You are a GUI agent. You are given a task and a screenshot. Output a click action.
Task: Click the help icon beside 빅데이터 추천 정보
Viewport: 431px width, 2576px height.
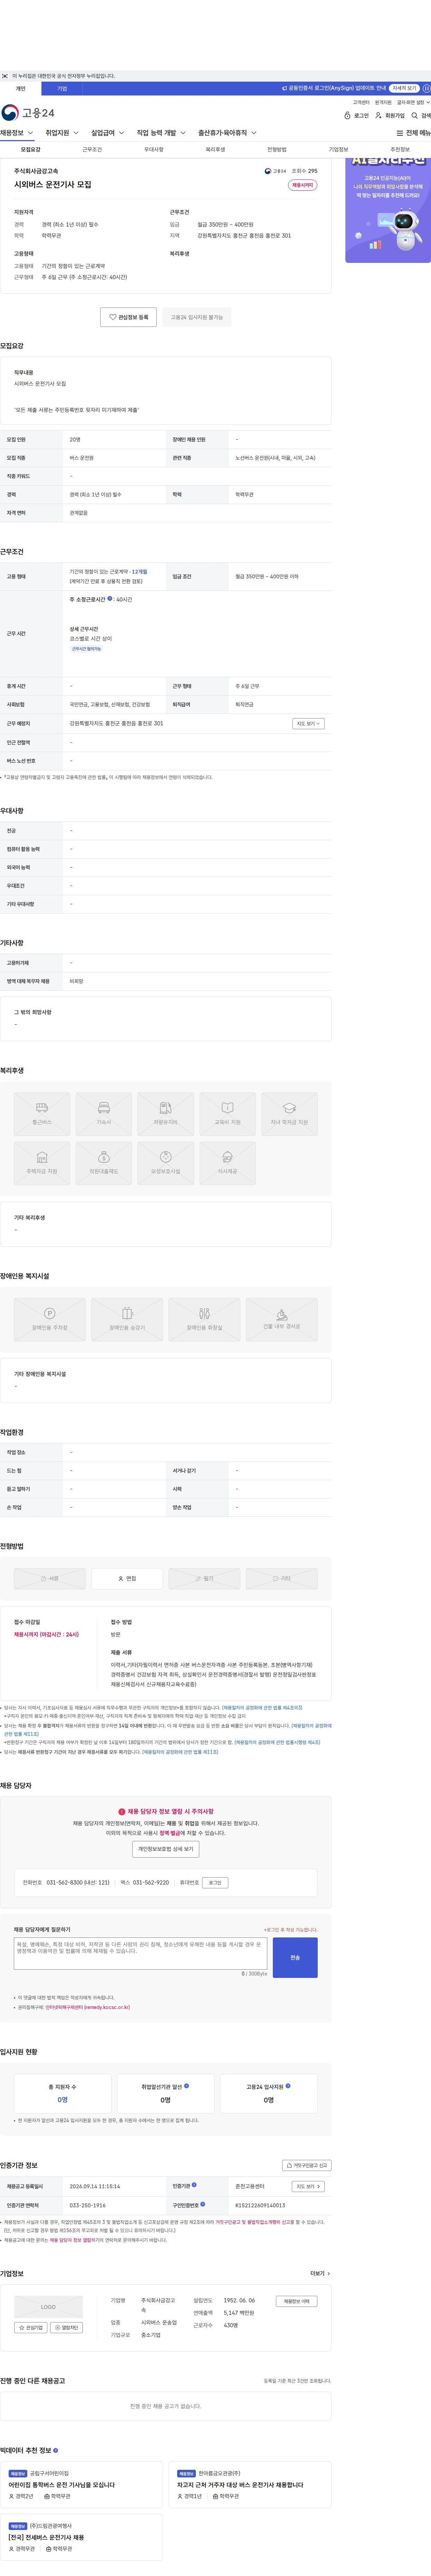pyautogui.click(x=56, y=2450)
